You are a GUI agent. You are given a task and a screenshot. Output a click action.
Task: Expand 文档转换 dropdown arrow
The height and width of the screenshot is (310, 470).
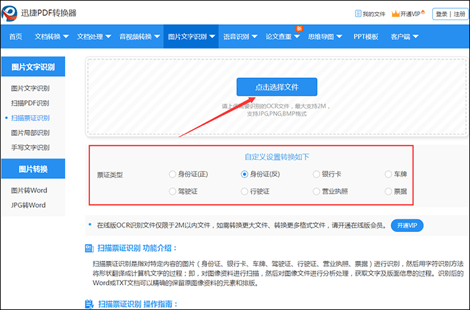click(66, 36)
